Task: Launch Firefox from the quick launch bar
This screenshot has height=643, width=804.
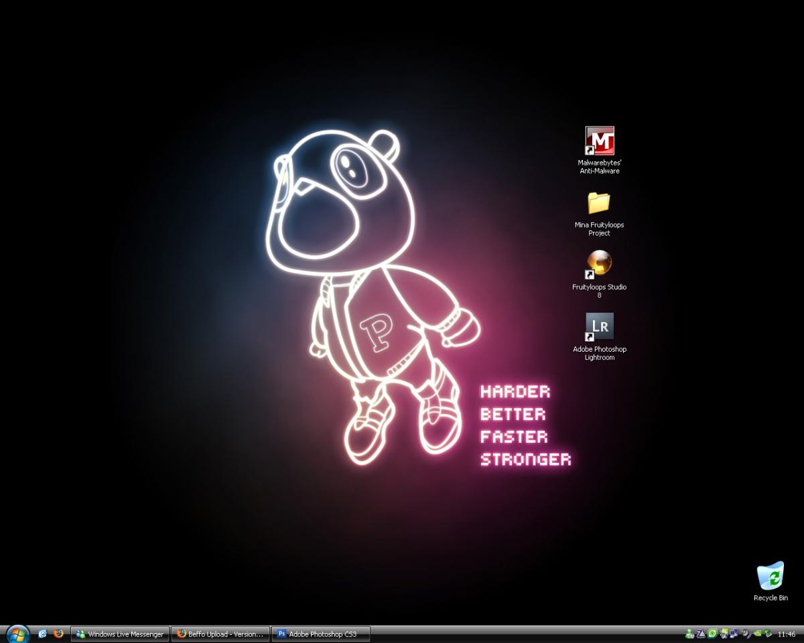Action: (x=58, y=634)
